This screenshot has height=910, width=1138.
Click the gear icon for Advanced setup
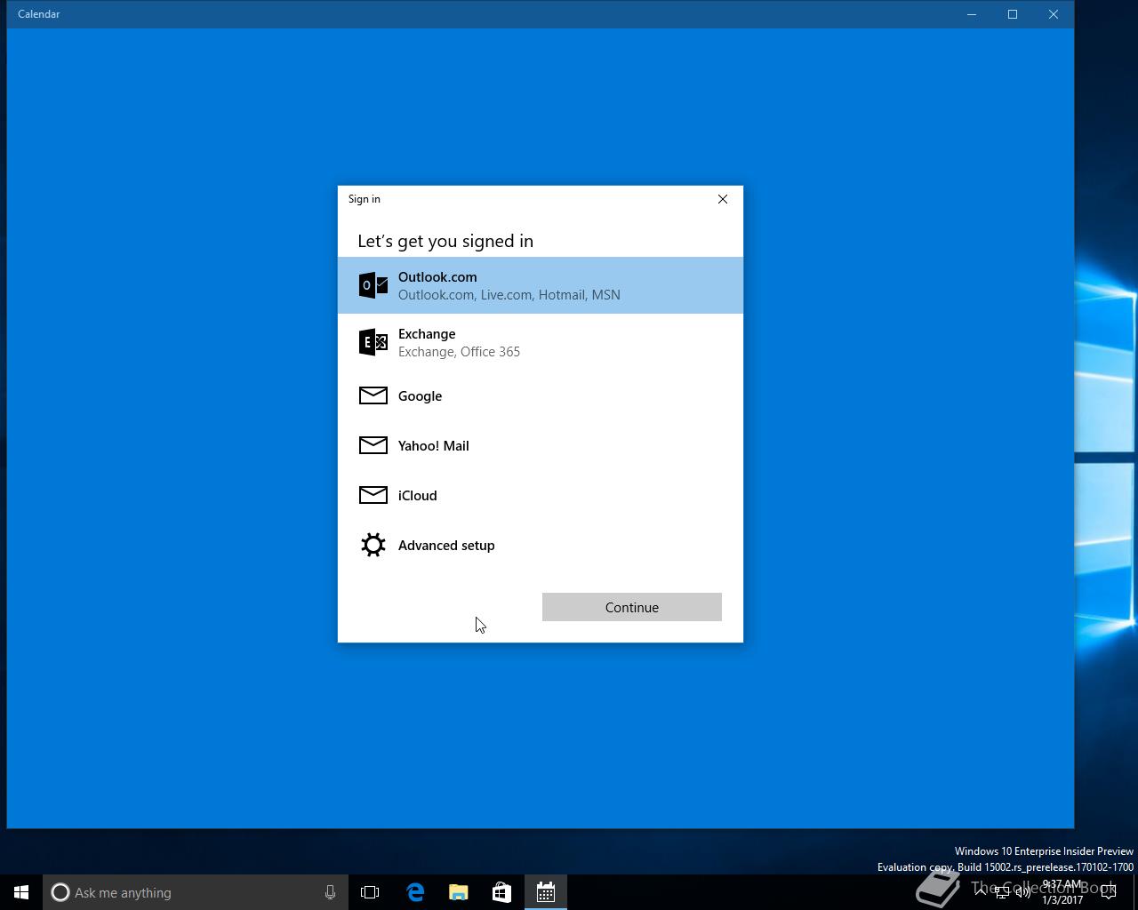click(x=373, y=545)
